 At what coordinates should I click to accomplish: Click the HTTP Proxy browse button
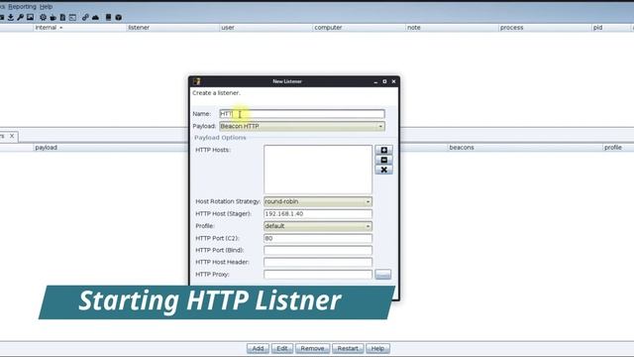(x=383, y=275)
